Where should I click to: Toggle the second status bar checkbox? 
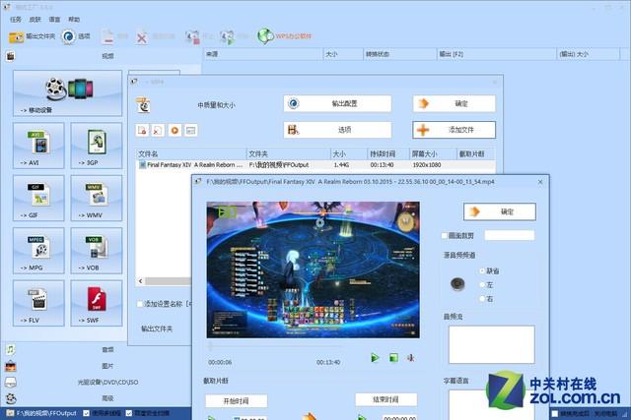(x=129, y=413)
